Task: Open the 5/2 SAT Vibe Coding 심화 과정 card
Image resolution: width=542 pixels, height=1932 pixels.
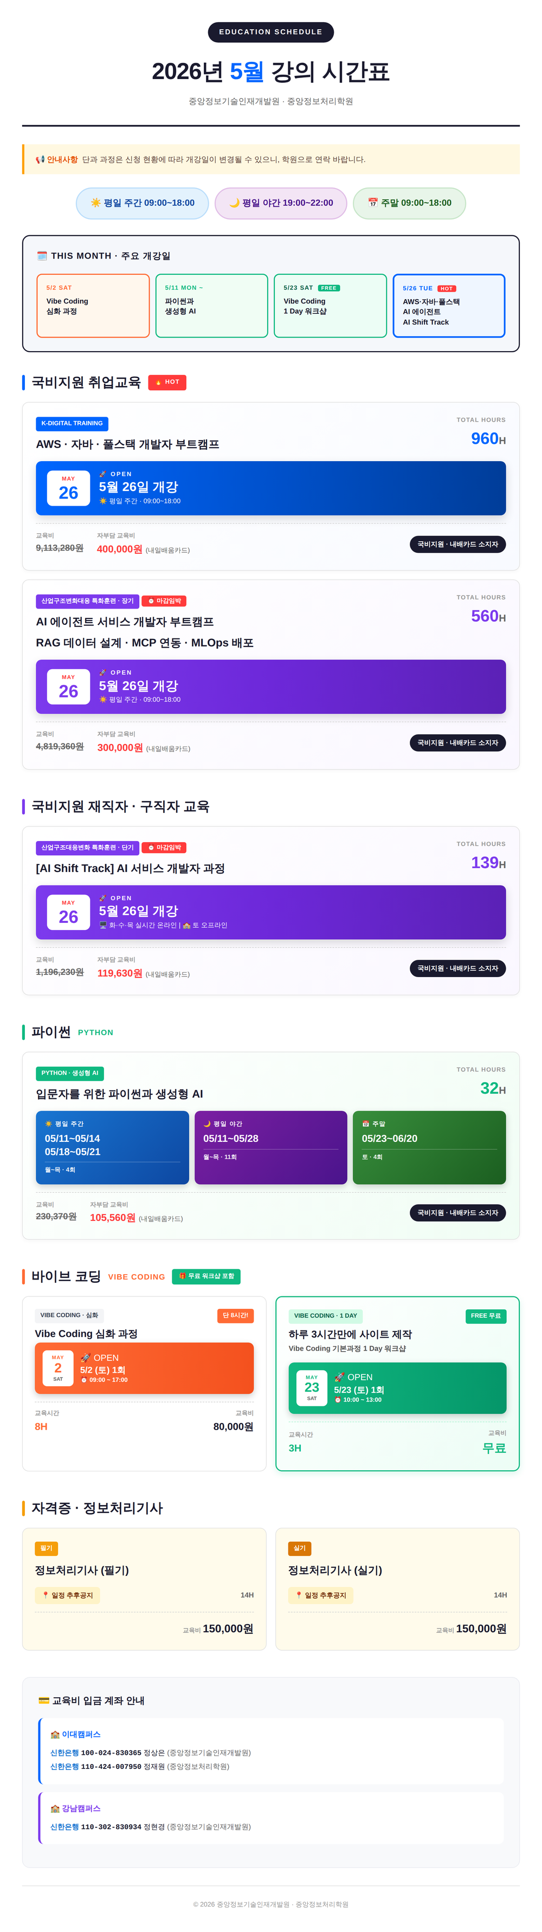Action: 93,306
